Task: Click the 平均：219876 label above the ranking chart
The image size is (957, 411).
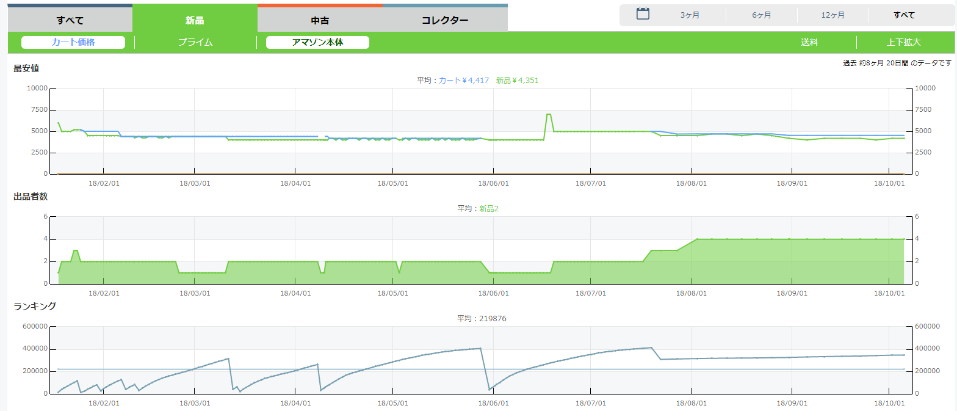Action: click(x=482, y=318)
